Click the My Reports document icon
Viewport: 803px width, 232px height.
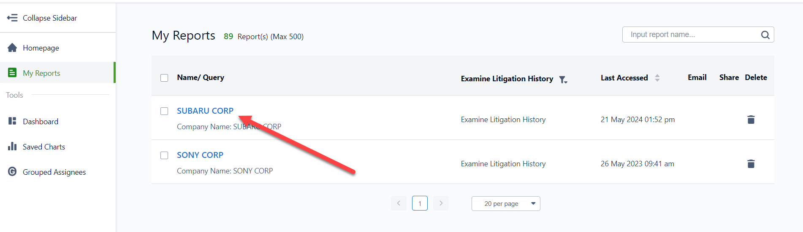click(12, 73)
